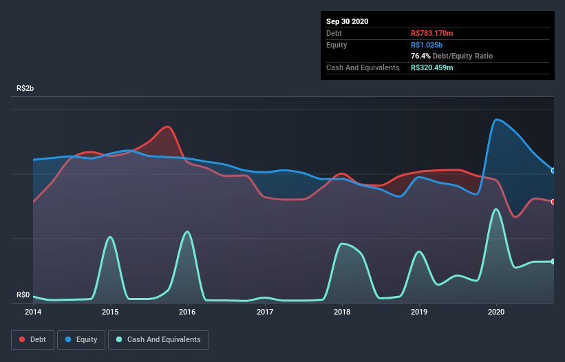Click the Sep 30 2020 tooltip date
This screenshot has width=565, height=362.
(x=347, y=21)
